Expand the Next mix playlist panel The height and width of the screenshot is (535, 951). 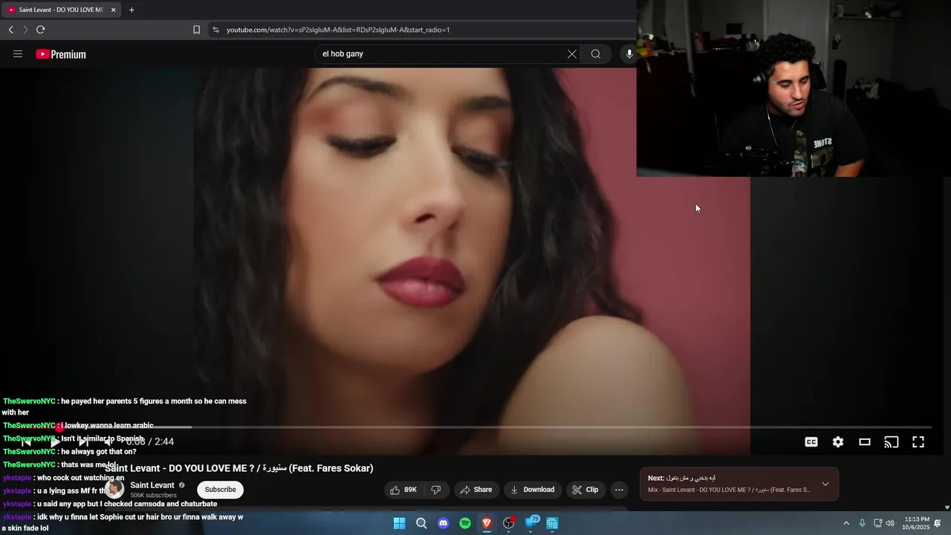(x=825, y=484)
